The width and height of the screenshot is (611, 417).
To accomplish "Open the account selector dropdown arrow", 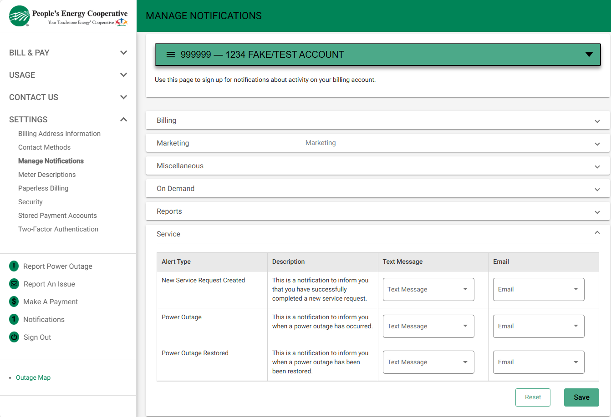I will point(589,55).
